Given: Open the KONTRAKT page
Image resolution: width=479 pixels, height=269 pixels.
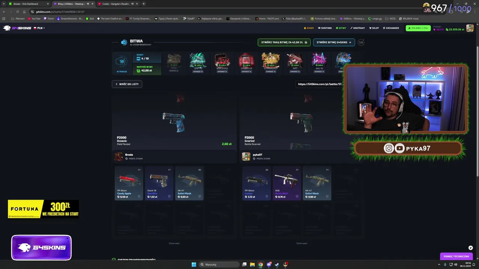Looking at the screenshot, I should pos(357,28).
